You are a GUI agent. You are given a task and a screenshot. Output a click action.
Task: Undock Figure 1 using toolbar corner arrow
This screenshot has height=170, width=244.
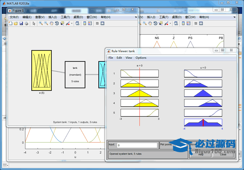[x=136, y=17]
